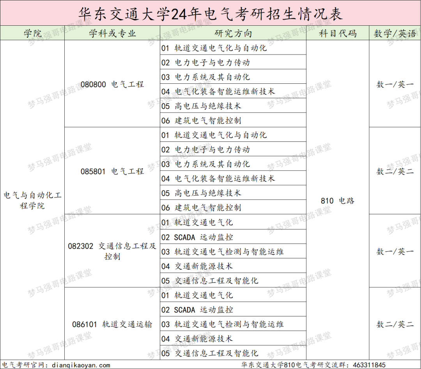Image resolution: width=421 pixels, height=369 pixels.
Task: Select the top 数二/英二 requirement cell
Action: (394, 171)
